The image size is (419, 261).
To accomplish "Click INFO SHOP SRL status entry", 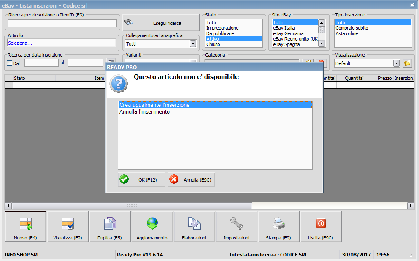I will (x=22, y=255).
